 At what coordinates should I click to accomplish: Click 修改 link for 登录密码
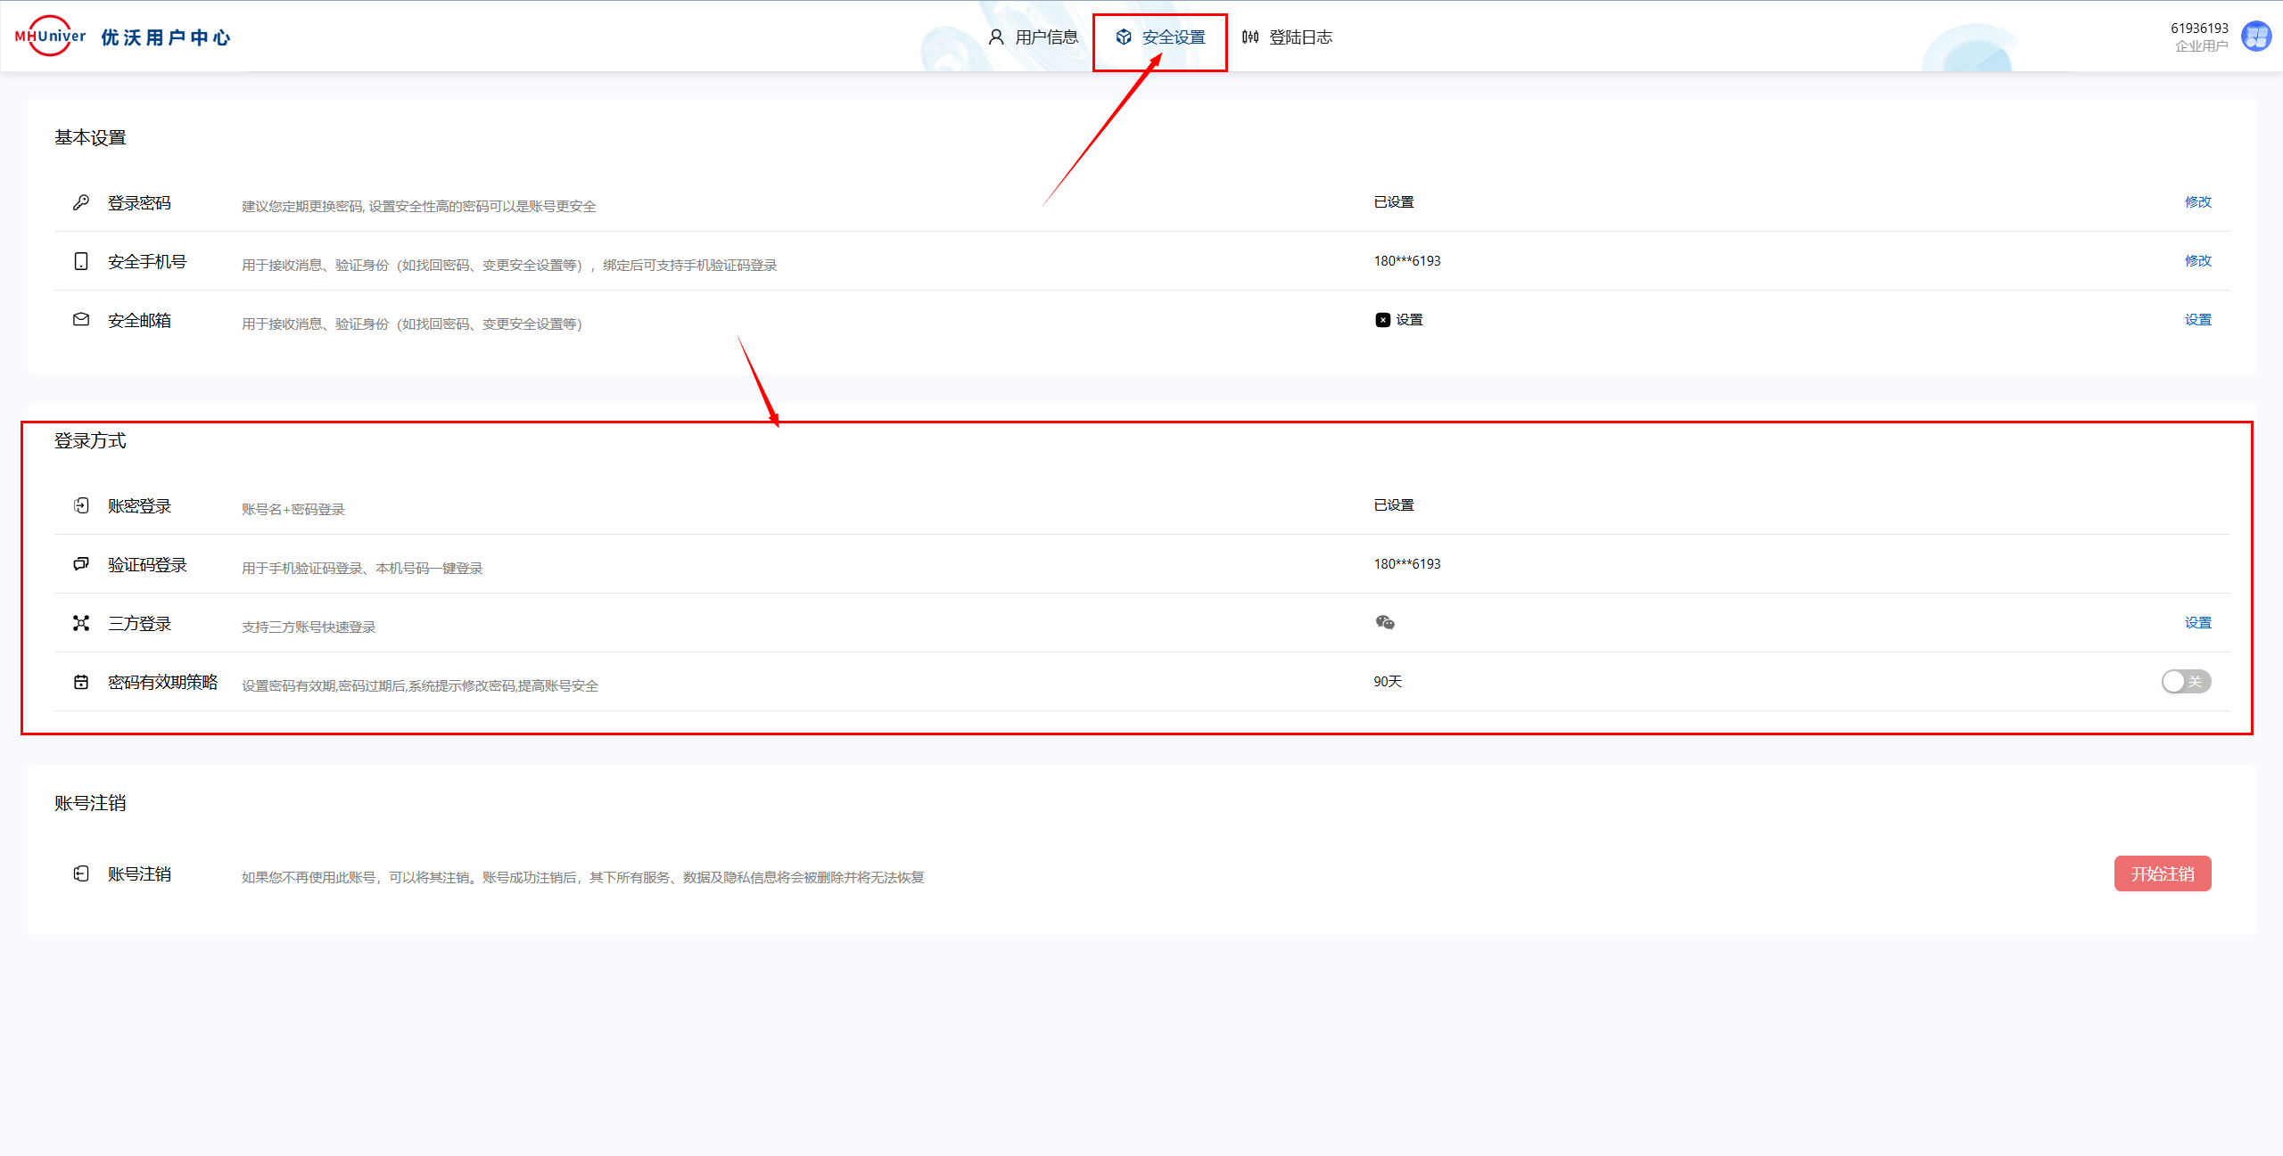[2197, 202]
